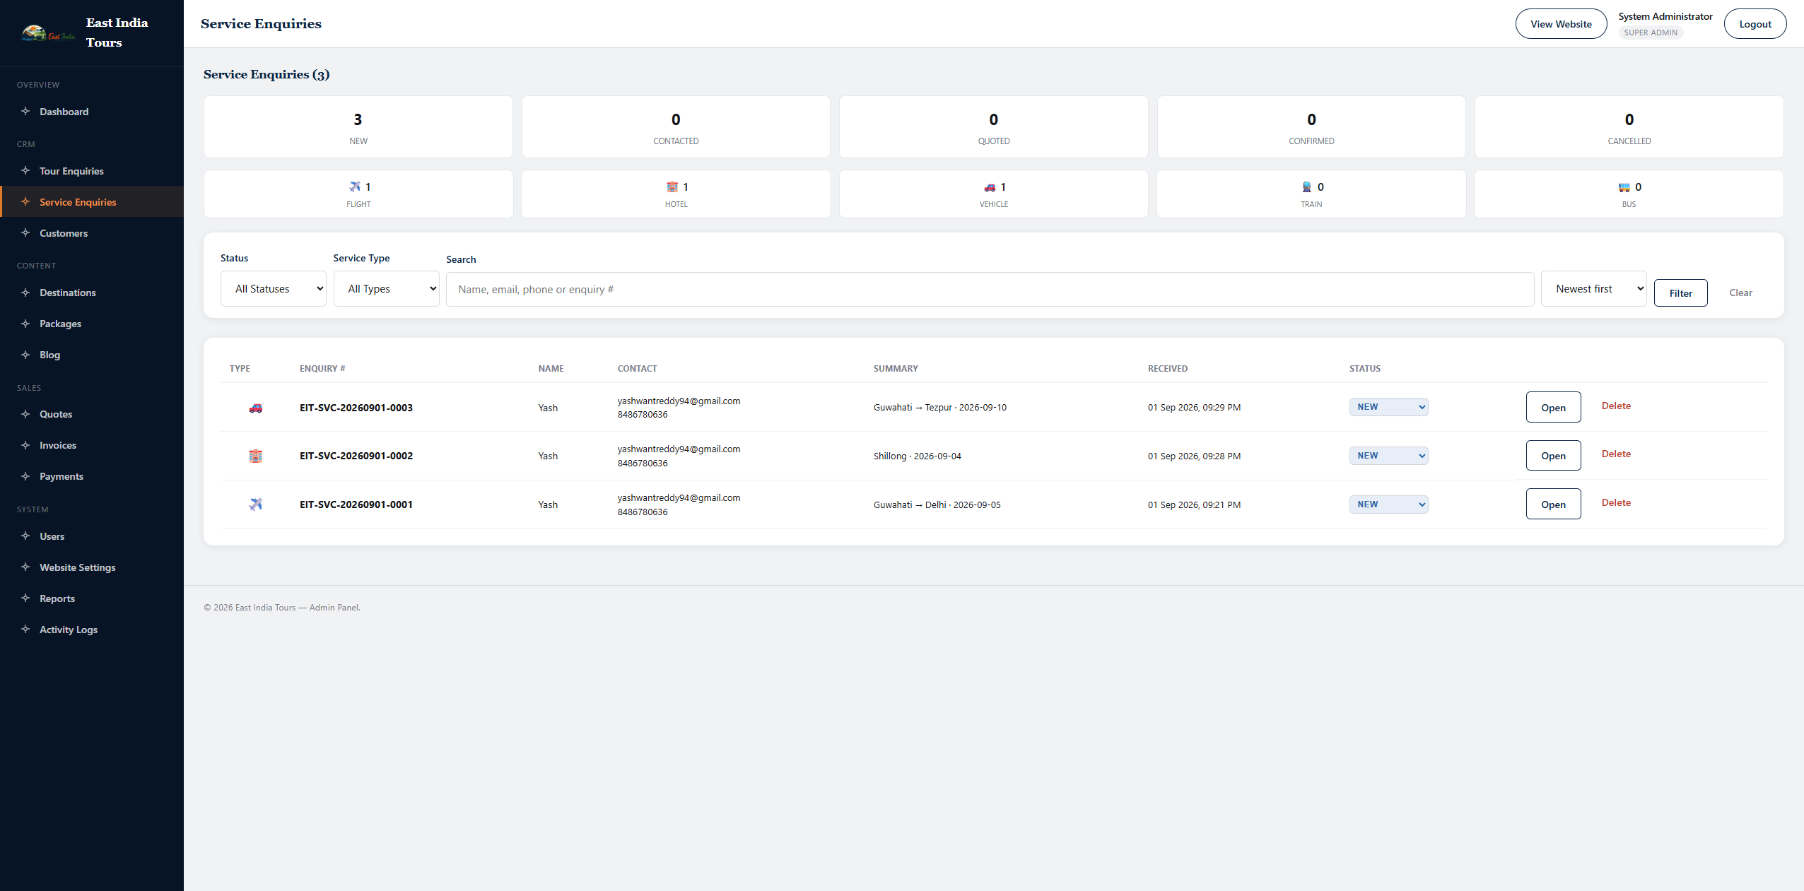Click the Filter button
Viewport: 1804px width, 891px height.
click(x=1680, y=293)
